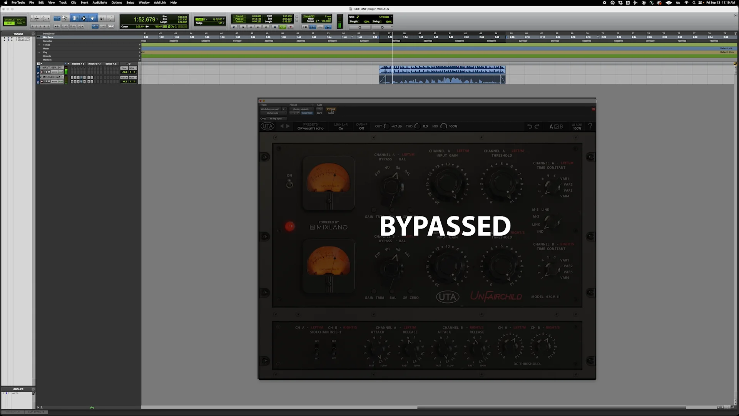Click the plugin undo arrow
The height and width of the screenshot is (416, 739).
530,126
